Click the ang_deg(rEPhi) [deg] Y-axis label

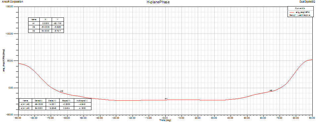(x=4, y=61)
